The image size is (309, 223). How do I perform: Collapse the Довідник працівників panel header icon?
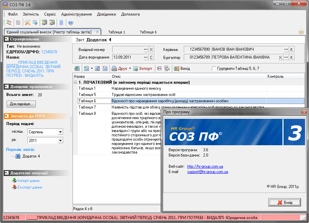(x=7, y=87)
